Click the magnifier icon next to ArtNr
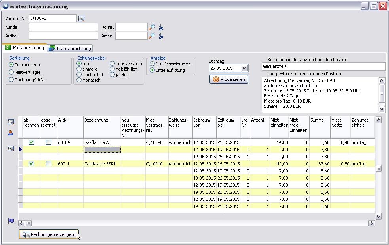Screen dimensions: 389x245 152,36
